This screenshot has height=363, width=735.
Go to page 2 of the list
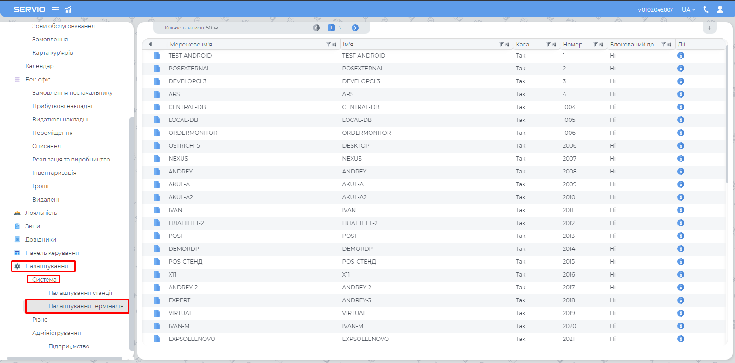tap(340, 28)
